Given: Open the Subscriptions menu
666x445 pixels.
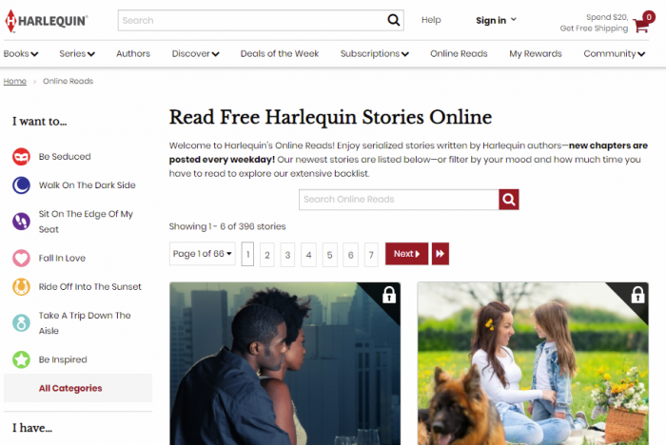Looking at the screenshot, I should [374, 54].
